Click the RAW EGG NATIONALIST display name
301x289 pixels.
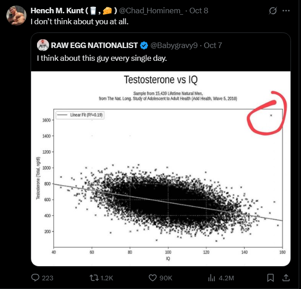coord(94,45)
